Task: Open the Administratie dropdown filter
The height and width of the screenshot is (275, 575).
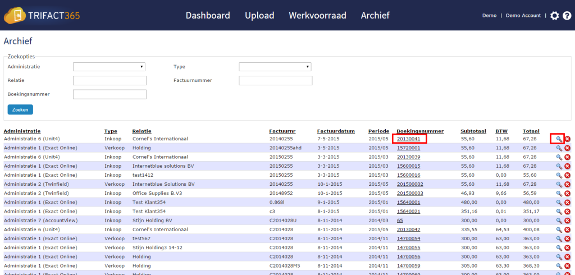Action: [x=109, y=67]
